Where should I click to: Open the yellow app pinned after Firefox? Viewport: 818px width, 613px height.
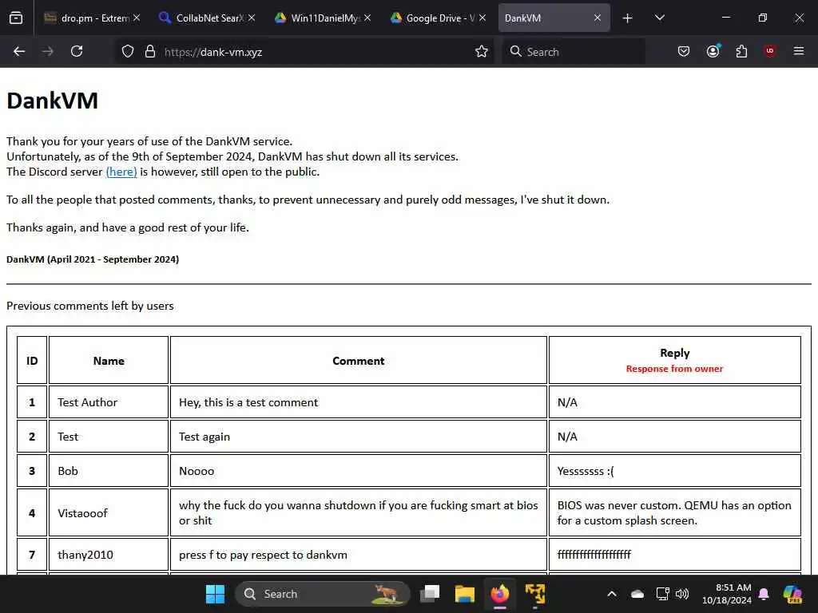[534, 594]
